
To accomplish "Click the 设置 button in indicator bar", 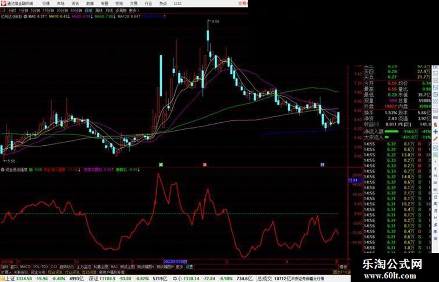I will tap(189, 267).
